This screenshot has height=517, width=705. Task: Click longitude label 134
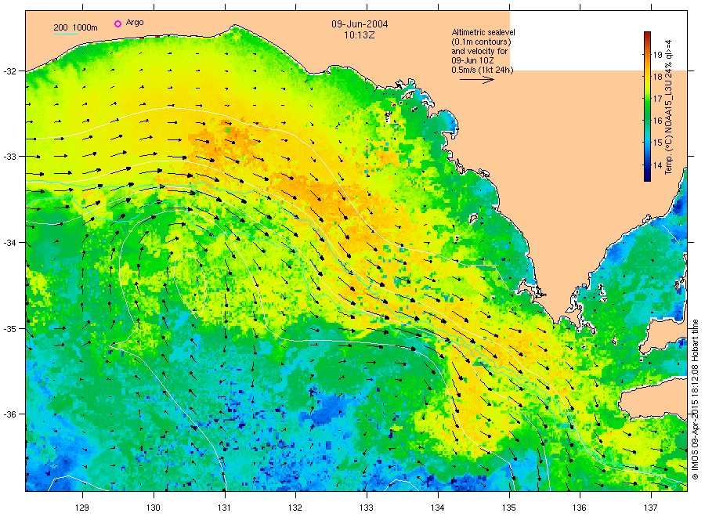[437, 508]
